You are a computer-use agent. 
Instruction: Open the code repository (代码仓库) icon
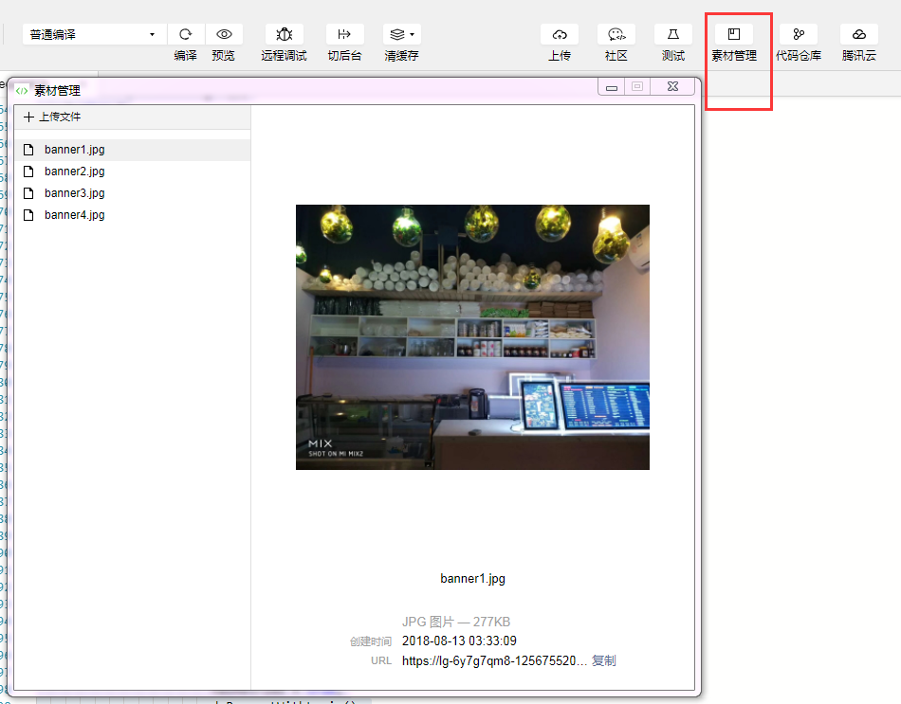799,34
